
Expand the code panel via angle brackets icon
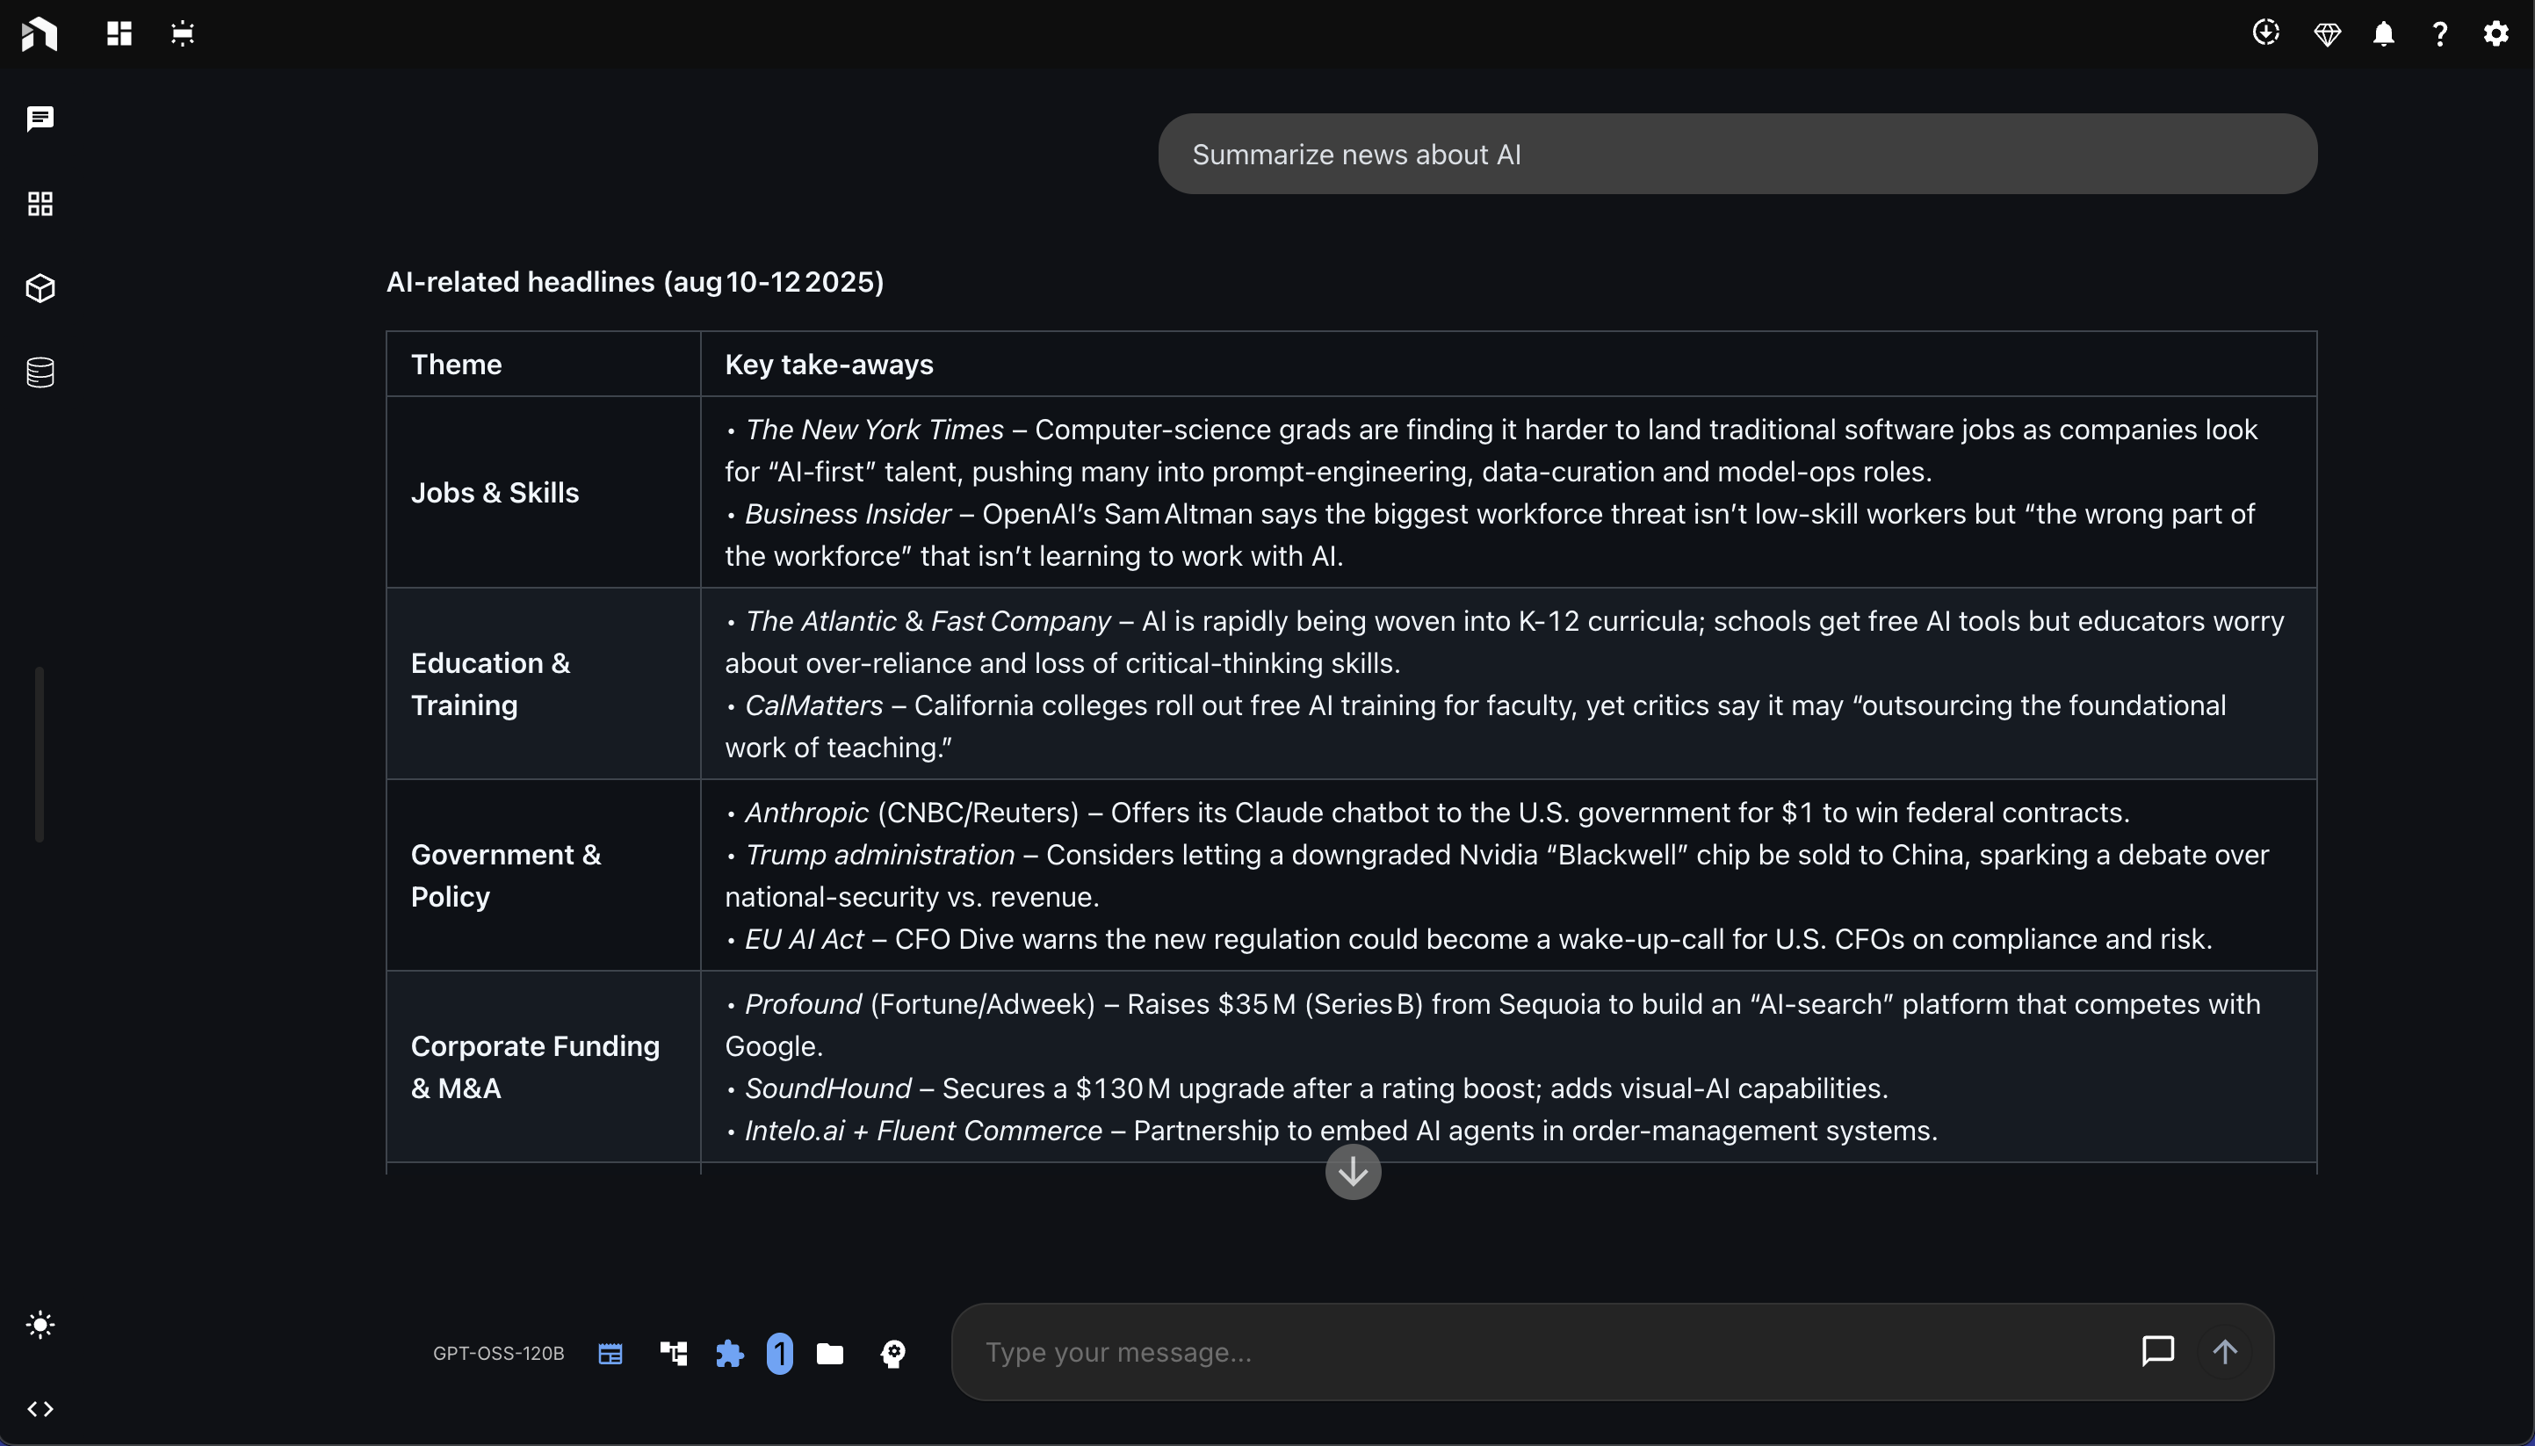(x=40, y=1409)
